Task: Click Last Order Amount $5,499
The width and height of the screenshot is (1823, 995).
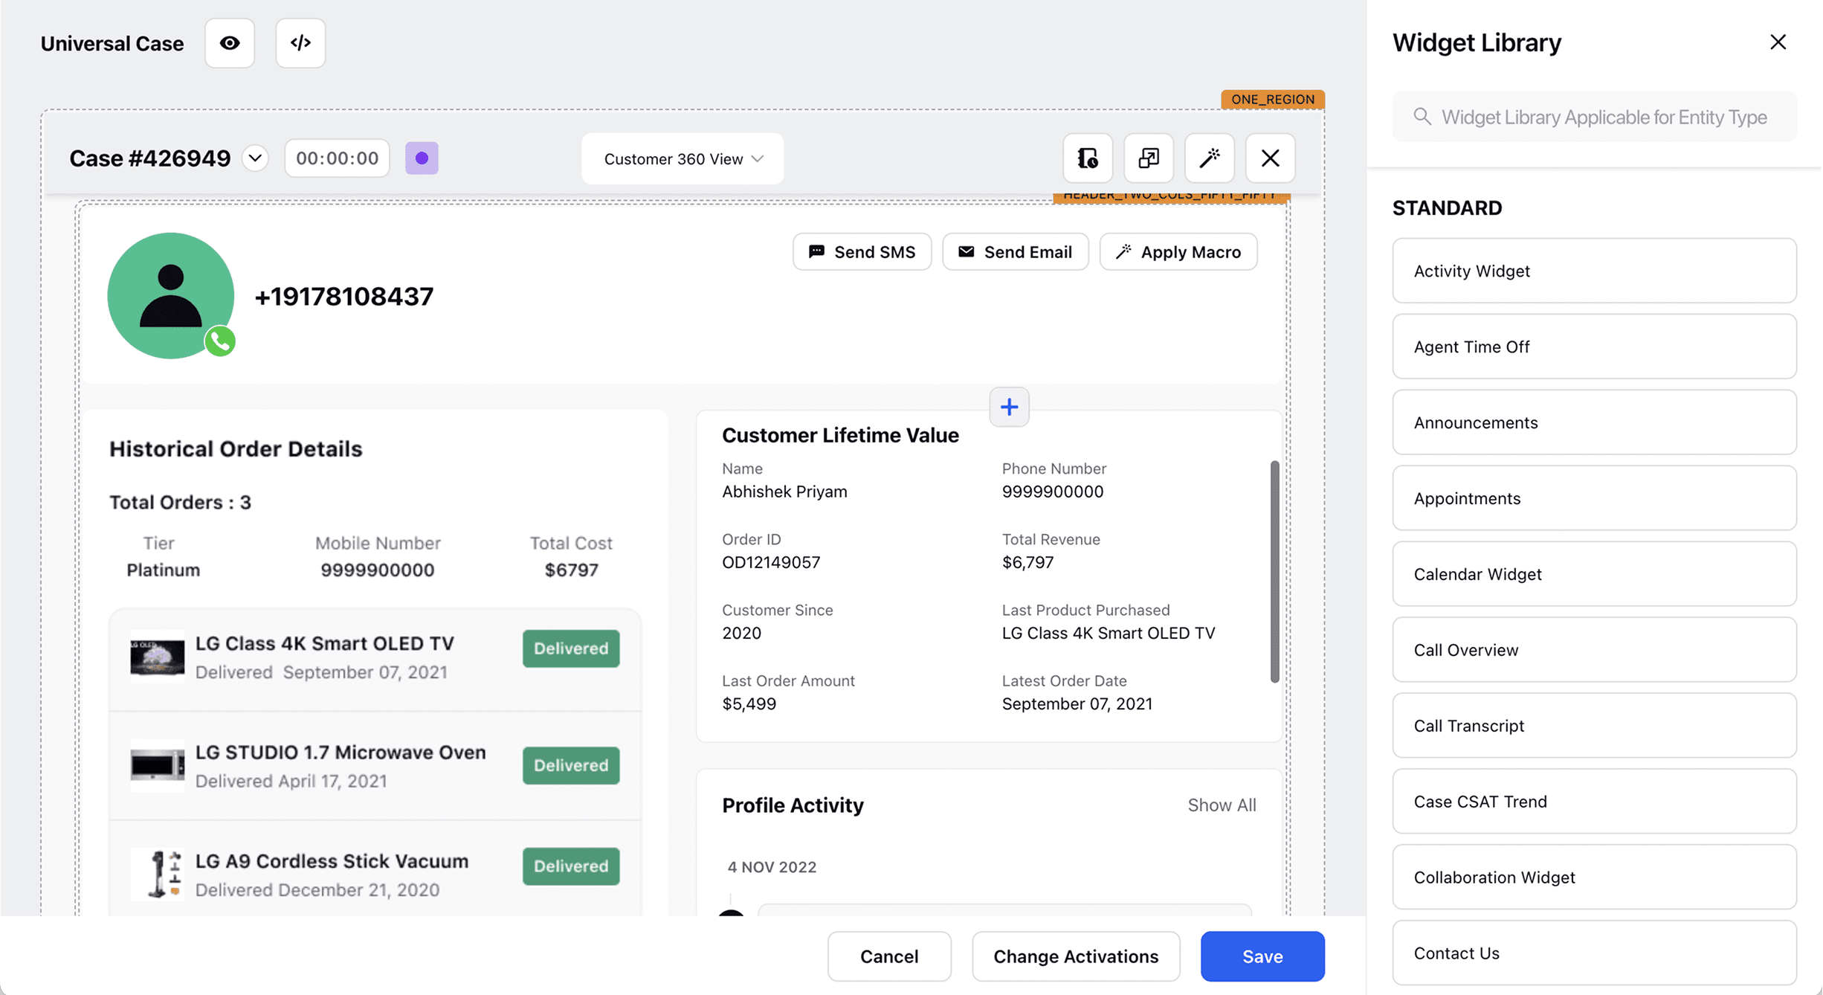Action: click(749, 703)
